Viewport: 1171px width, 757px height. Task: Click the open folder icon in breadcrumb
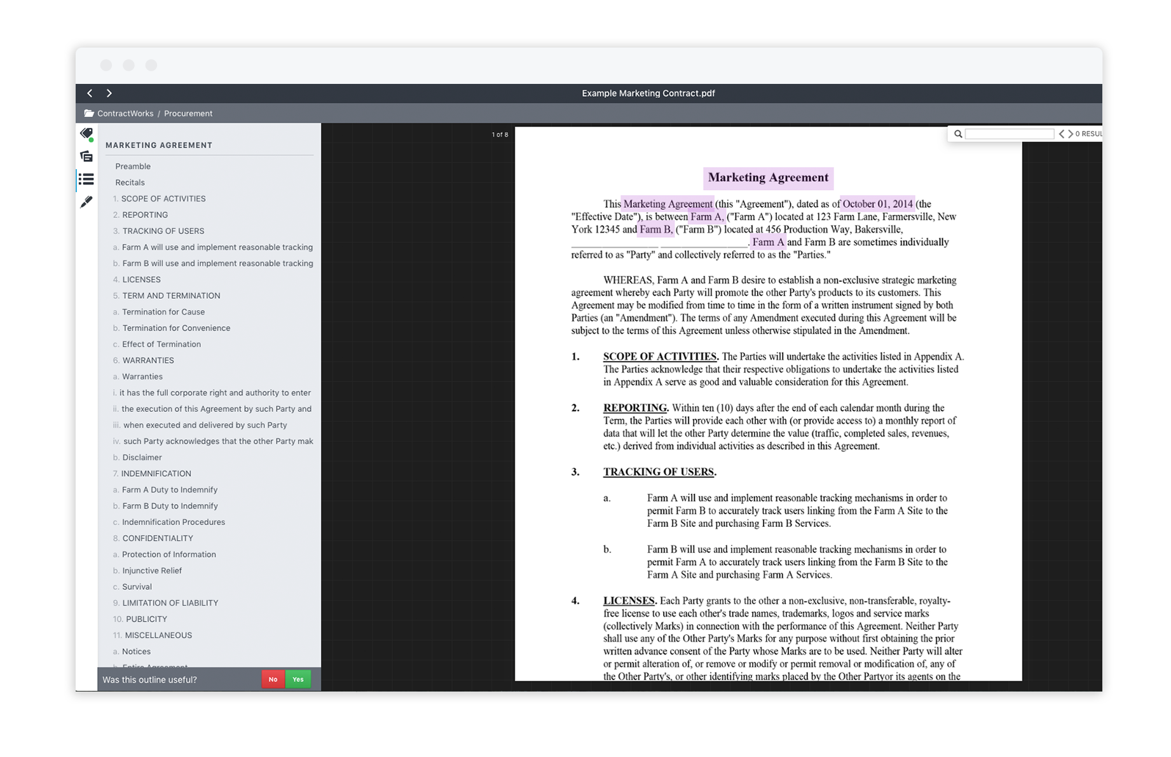click(89, 114)
